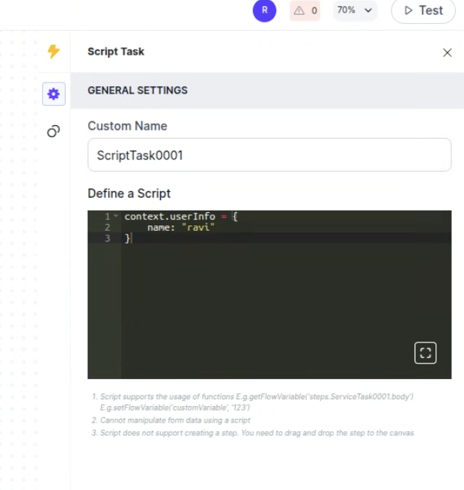Click the Custom Name input field
Screen dimensions: 464x490
(269, 155)
